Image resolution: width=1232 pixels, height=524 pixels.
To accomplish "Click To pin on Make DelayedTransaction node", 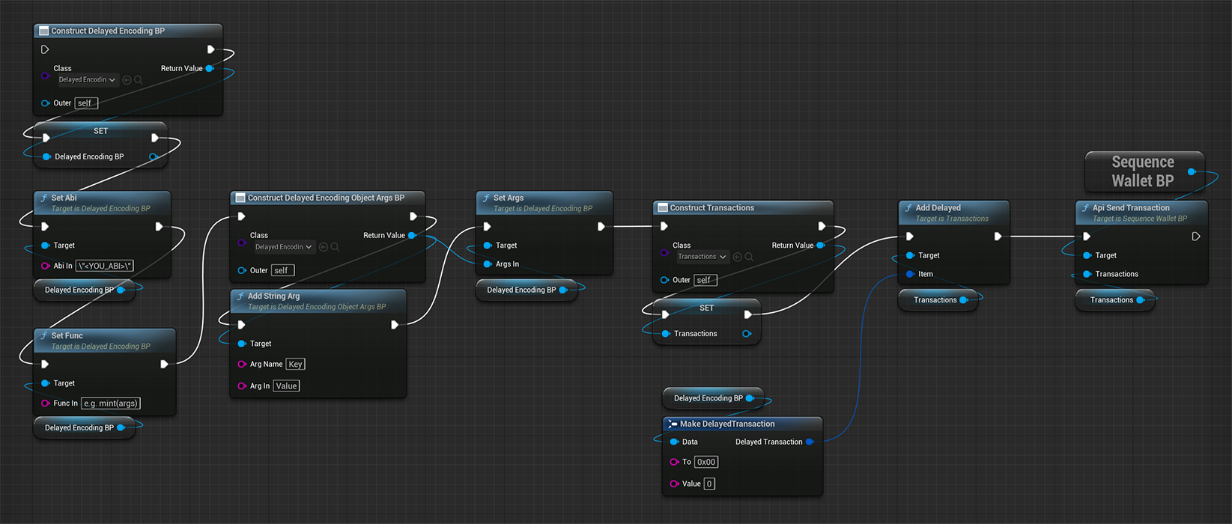I will [x=674, y=462].
